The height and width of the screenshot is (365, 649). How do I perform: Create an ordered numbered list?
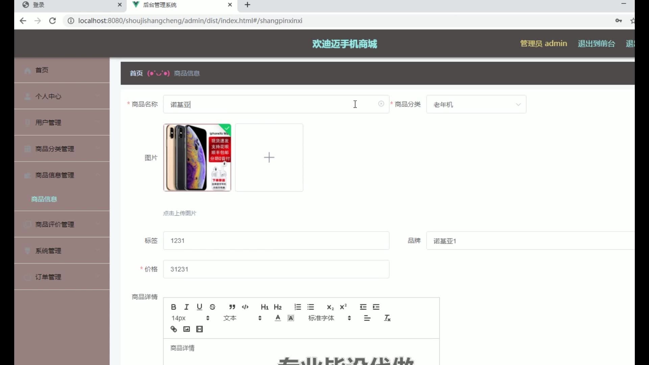click(297, 307)
